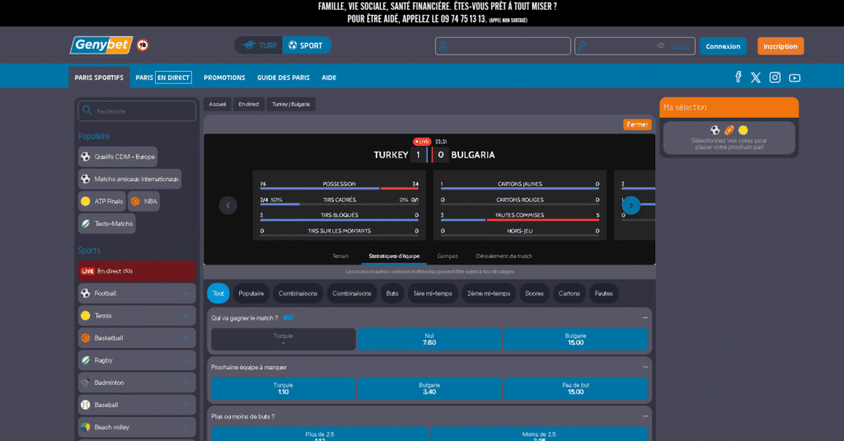Expand the Beach volley sport arrow
This screenshot has height=441, width=844.
click(x=186, y=427)
